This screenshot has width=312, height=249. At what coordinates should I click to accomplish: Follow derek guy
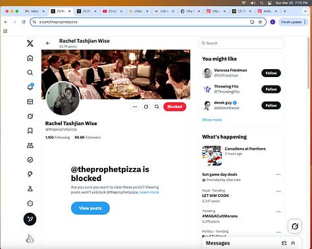(271, 105)
